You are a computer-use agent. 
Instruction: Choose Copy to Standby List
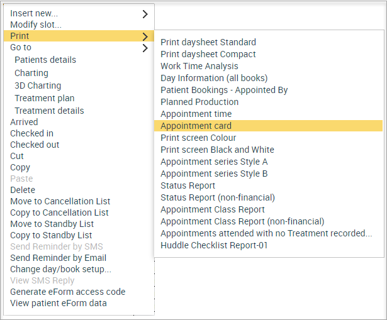pyautogui.click(x=51, y=235)
